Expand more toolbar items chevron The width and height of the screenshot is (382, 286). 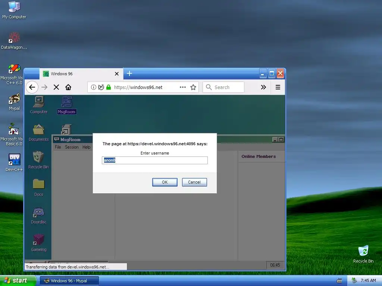[263, 87]
